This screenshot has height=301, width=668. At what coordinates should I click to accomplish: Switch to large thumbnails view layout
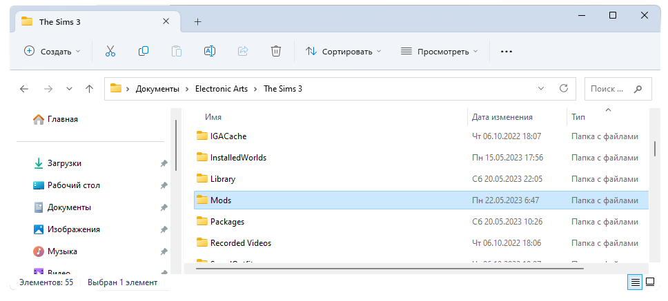click(649, 282)
